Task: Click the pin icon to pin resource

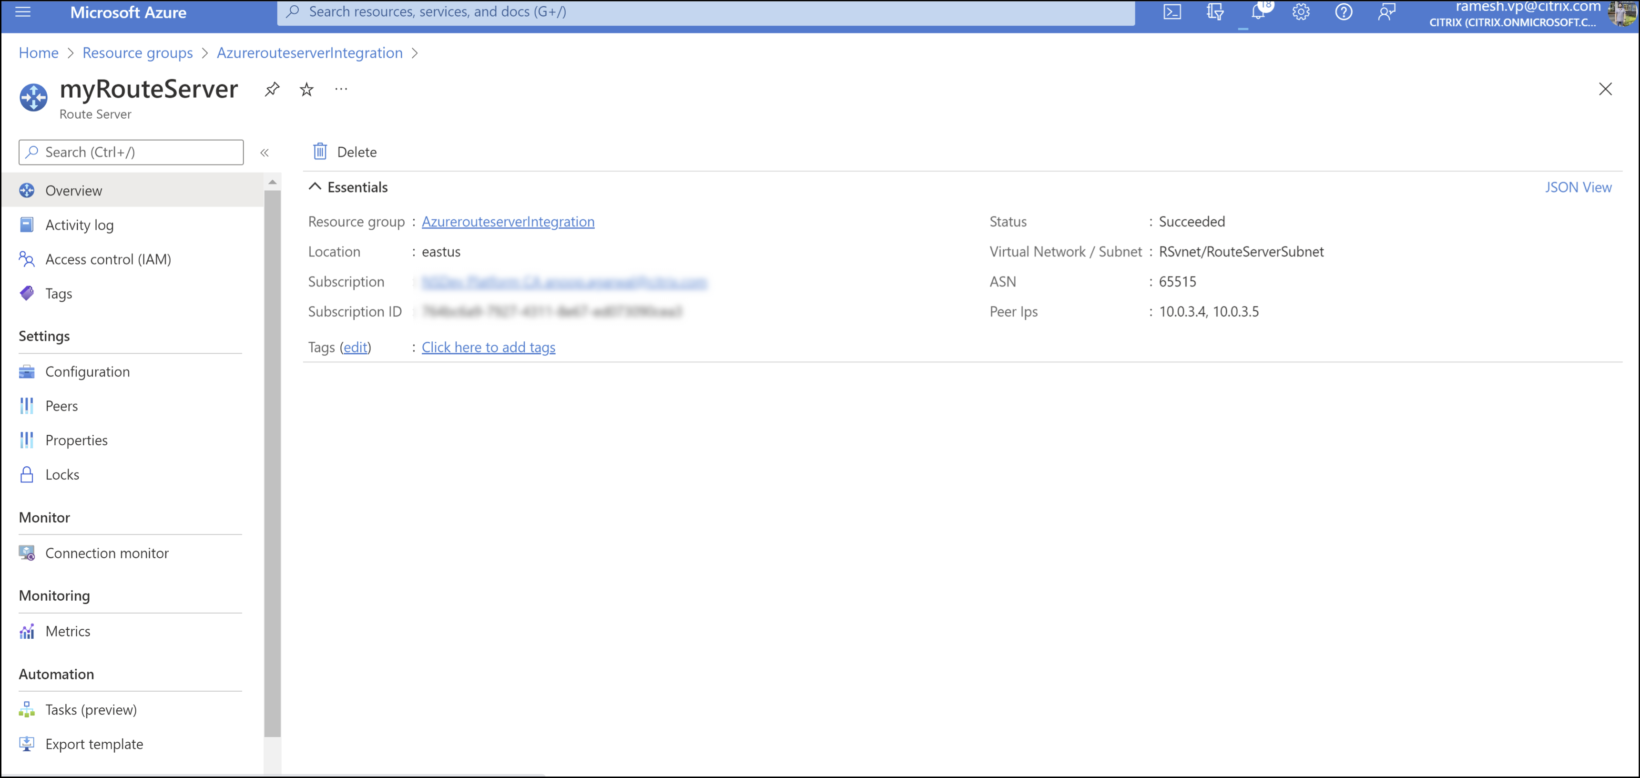Action: pos(272,89)
